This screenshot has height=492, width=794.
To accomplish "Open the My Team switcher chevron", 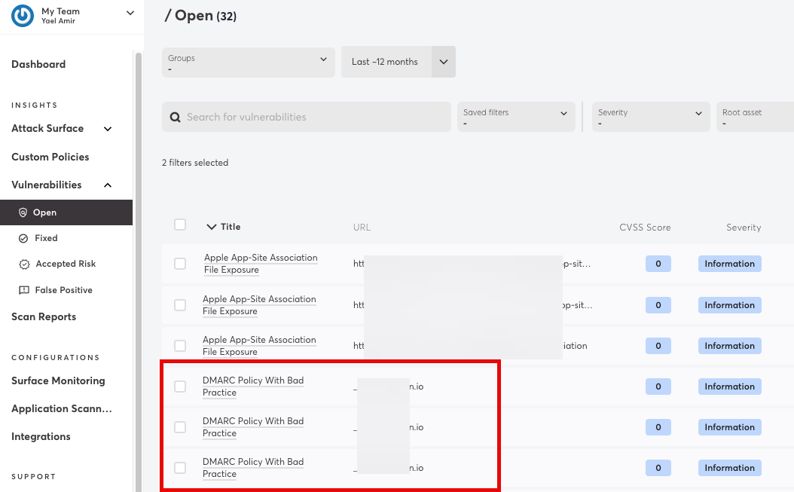I will [130, 13].
